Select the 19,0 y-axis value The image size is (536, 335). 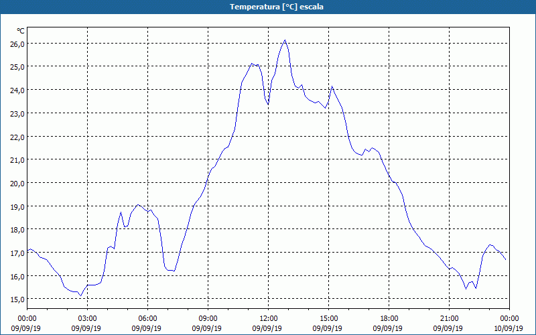pos(17,206)
